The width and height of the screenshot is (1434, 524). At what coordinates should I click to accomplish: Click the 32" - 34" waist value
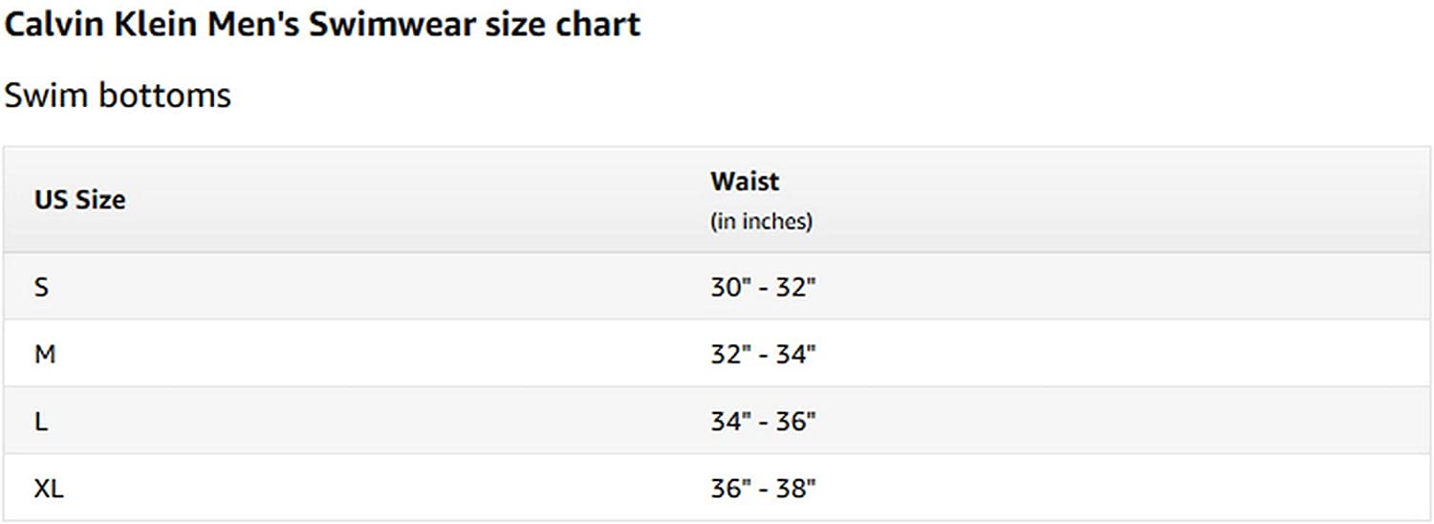[763, 354]
